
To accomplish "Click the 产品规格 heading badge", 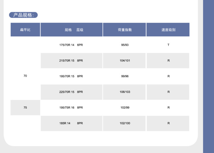I will point(23,15).
